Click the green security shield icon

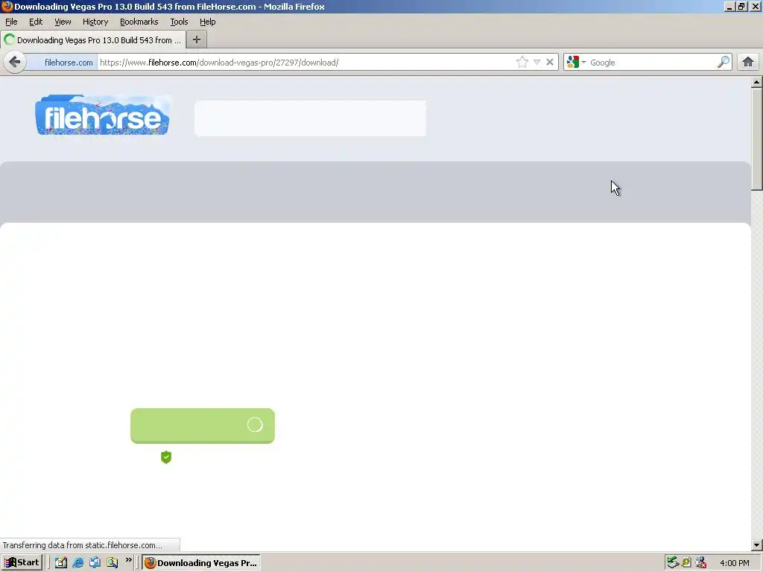[166, 457]
